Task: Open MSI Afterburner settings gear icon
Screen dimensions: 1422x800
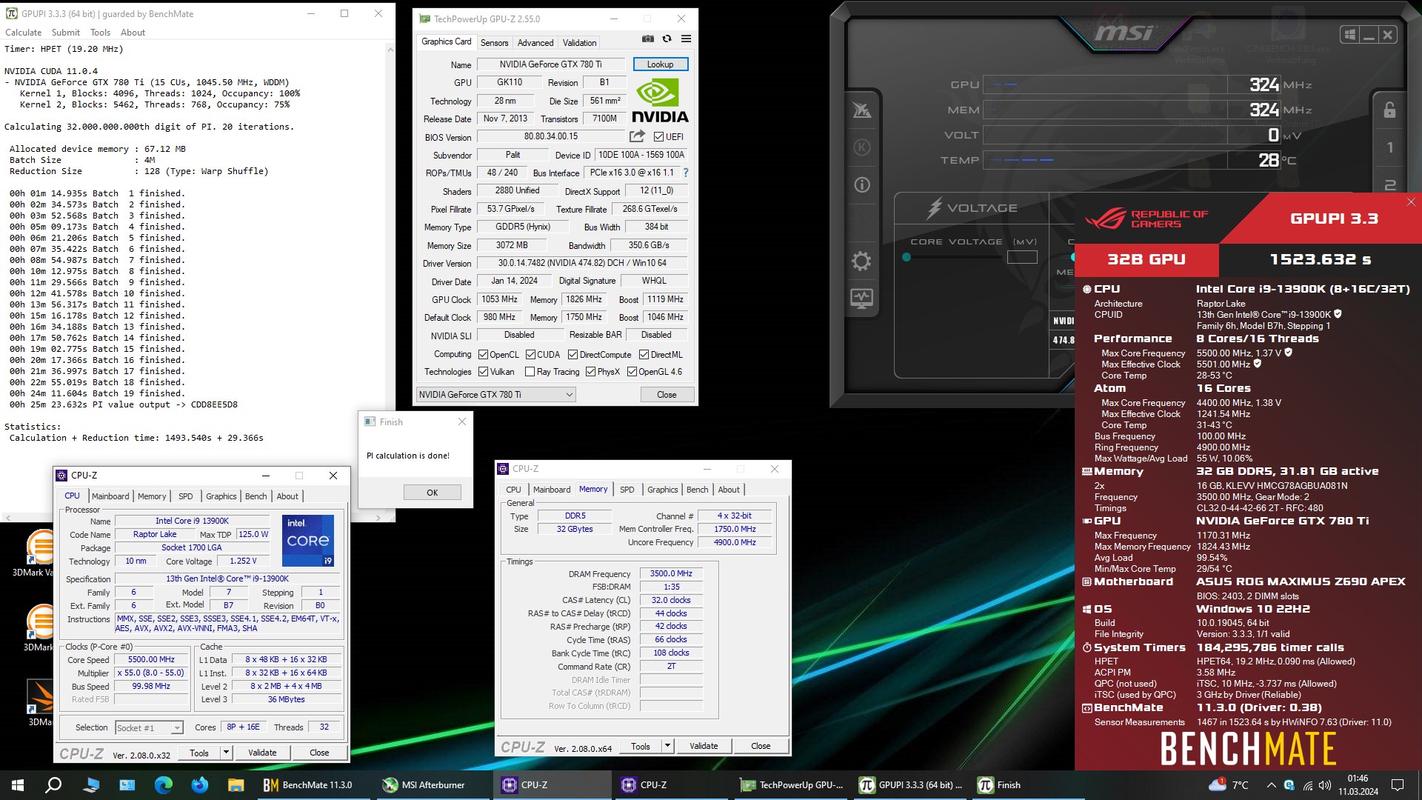Action: coord(861,261)
